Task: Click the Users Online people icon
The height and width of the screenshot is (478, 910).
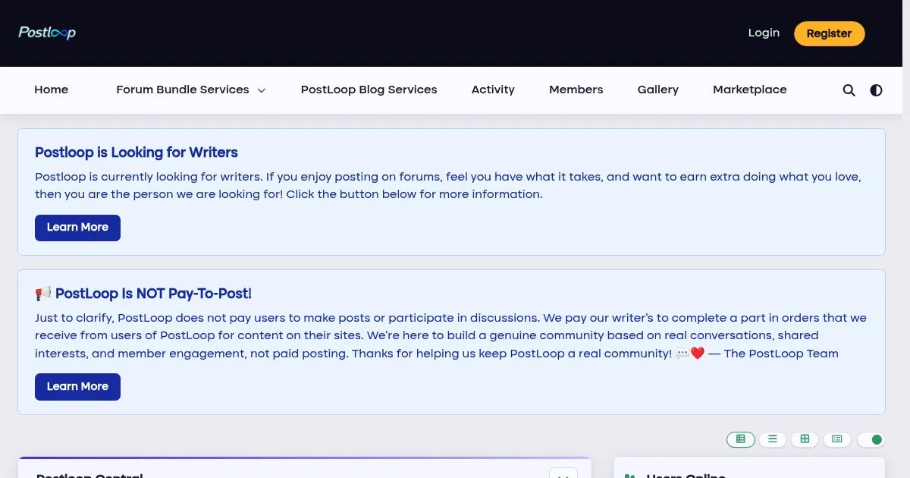Action: (x=630, y=476)
